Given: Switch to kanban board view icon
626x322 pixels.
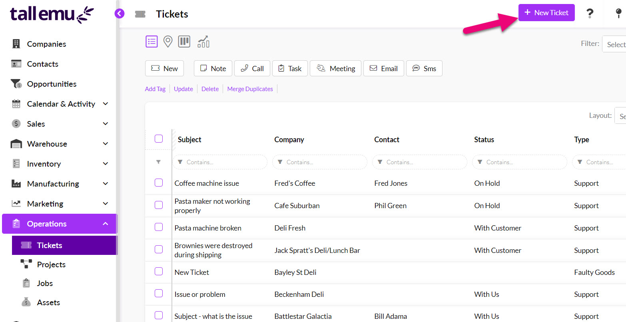Looking at the screenshot, I should point(184,42).
